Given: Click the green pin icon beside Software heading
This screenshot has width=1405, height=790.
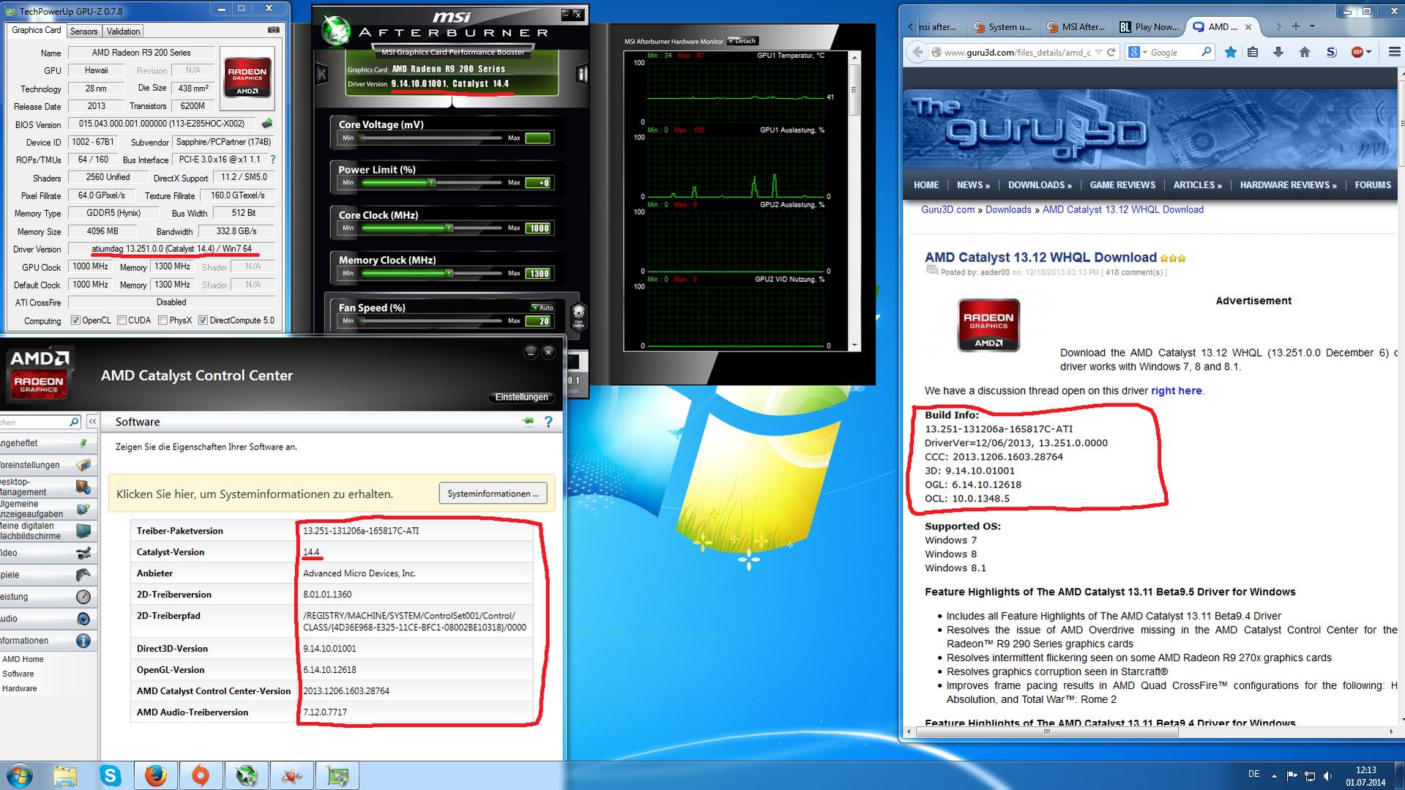Looking at the screenshot, I should pyautogui.click(x=527, y=422).
